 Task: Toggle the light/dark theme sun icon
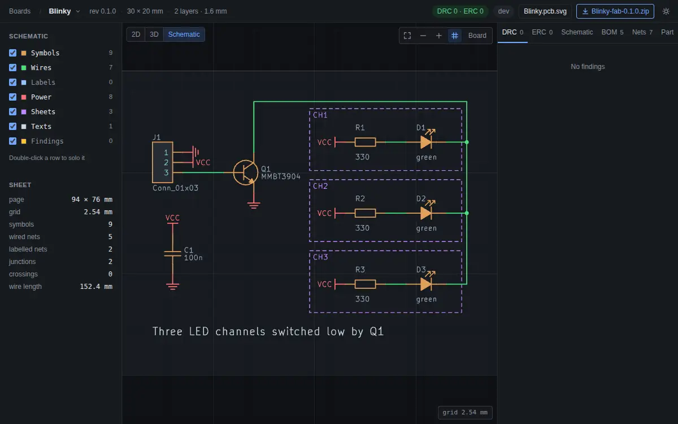coord(666,11)
